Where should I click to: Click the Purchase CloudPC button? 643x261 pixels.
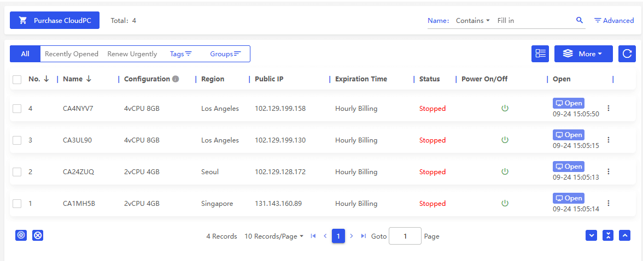coord(55,20)
